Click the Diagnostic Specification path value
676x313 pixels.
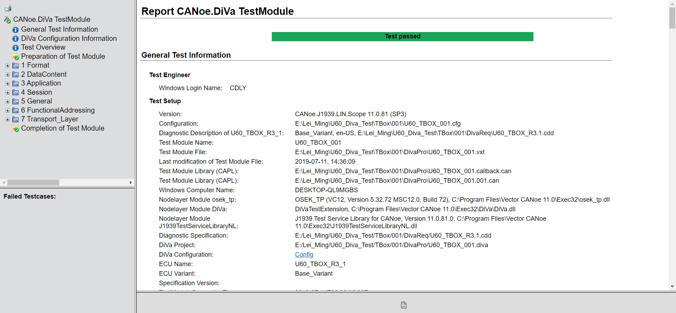point(393,236)
